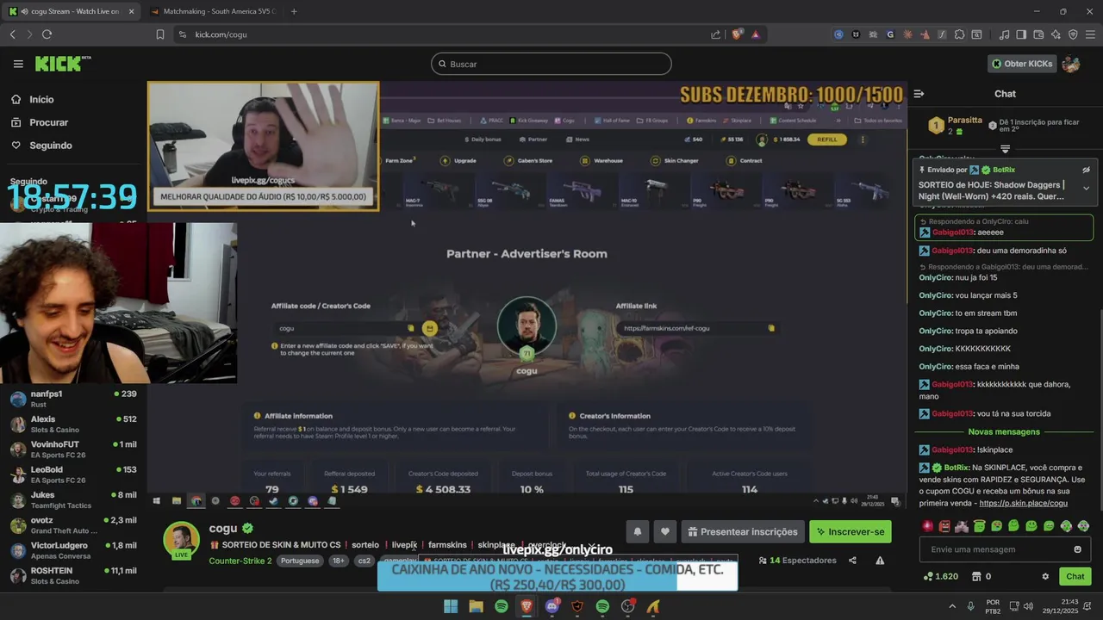The width and height of the screenshot is (1103, 620).
Task: Expand the pinned BotRix message
Action: coord(1086,188)
